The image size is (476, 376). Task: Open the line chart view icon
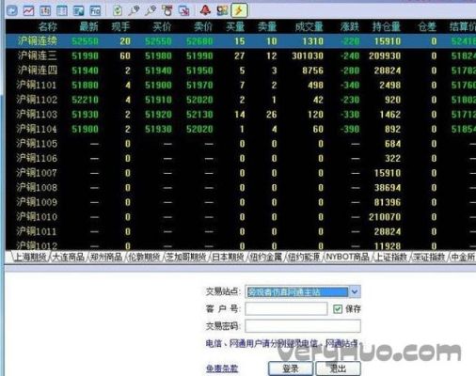[x=28, y=11]
